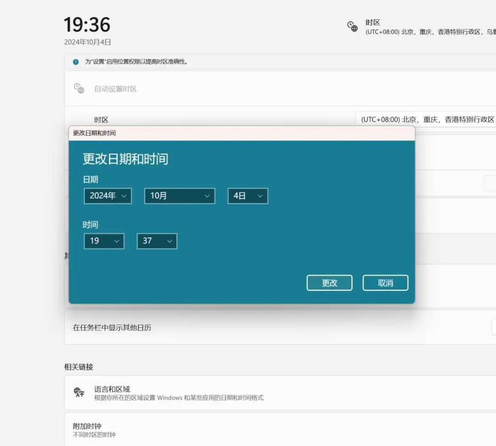
Task: Open the hour dropdown showing 19
Action: pos(104,241)
